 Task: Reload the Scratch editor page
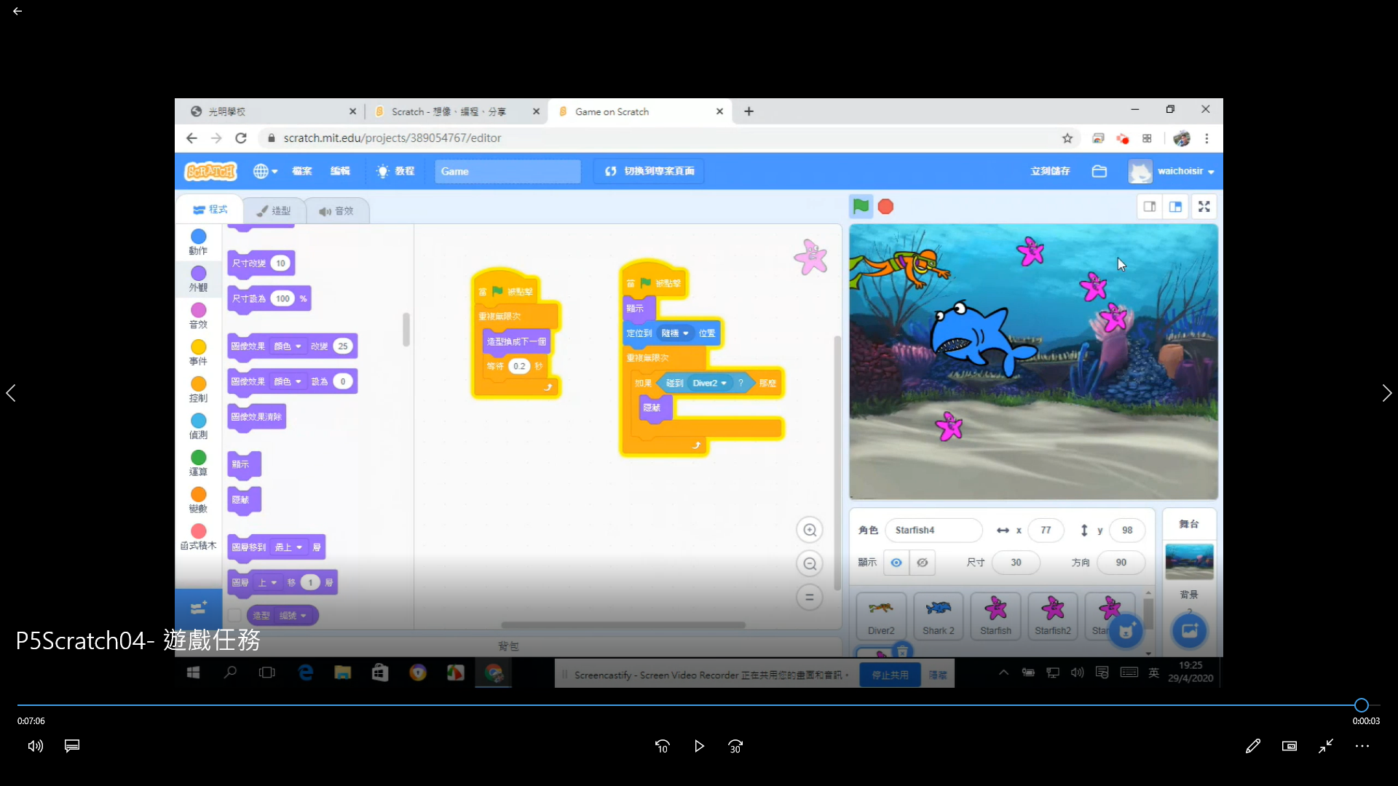[241, 138]
